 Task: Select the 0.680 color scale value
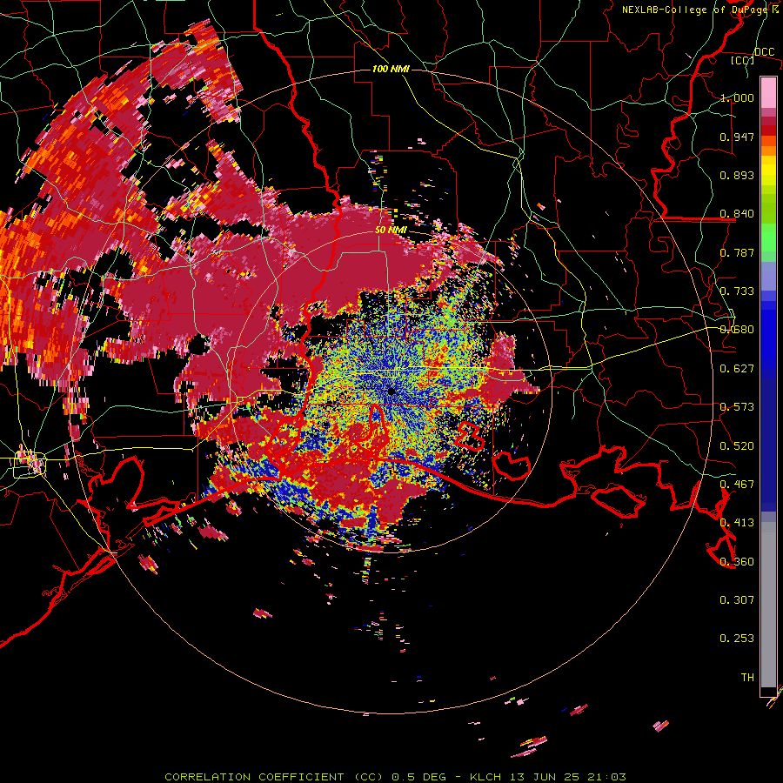[737, 330]
